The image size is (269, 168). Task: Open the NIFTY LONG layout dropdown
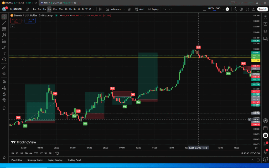[x=214, y=9]
